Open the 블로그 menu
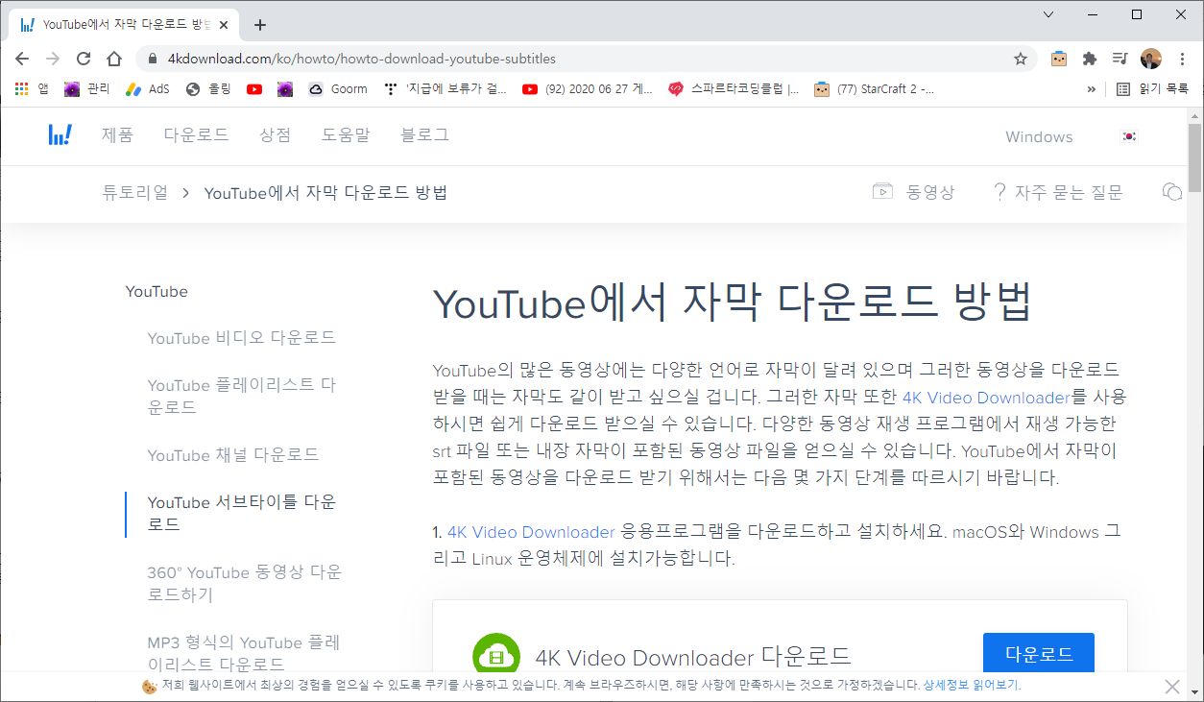Viewport: 1204px width, 702px height. (424, 135)
